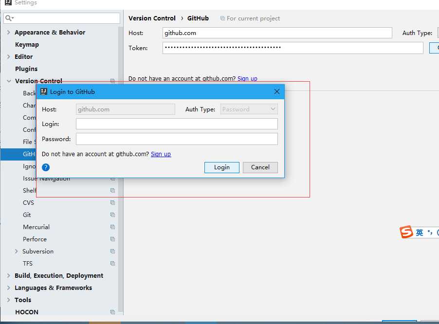
Task: Open Keymap settings page
Action: click(x=27, y=44)
